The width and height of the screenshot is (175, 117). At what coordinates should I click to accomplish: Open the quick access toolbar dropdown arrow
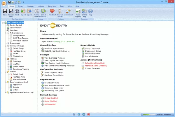(x=23, y=2)
